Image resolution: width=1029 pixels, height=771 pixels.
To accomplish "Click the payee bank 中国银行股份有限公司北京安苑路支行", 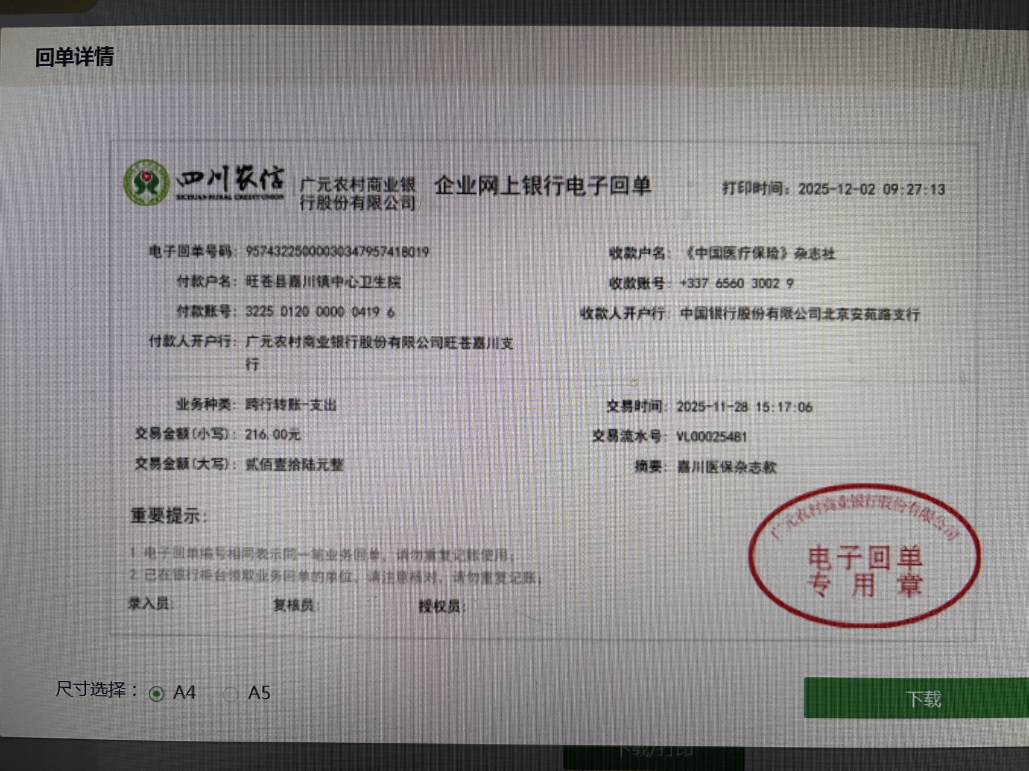I will [799, 314].
